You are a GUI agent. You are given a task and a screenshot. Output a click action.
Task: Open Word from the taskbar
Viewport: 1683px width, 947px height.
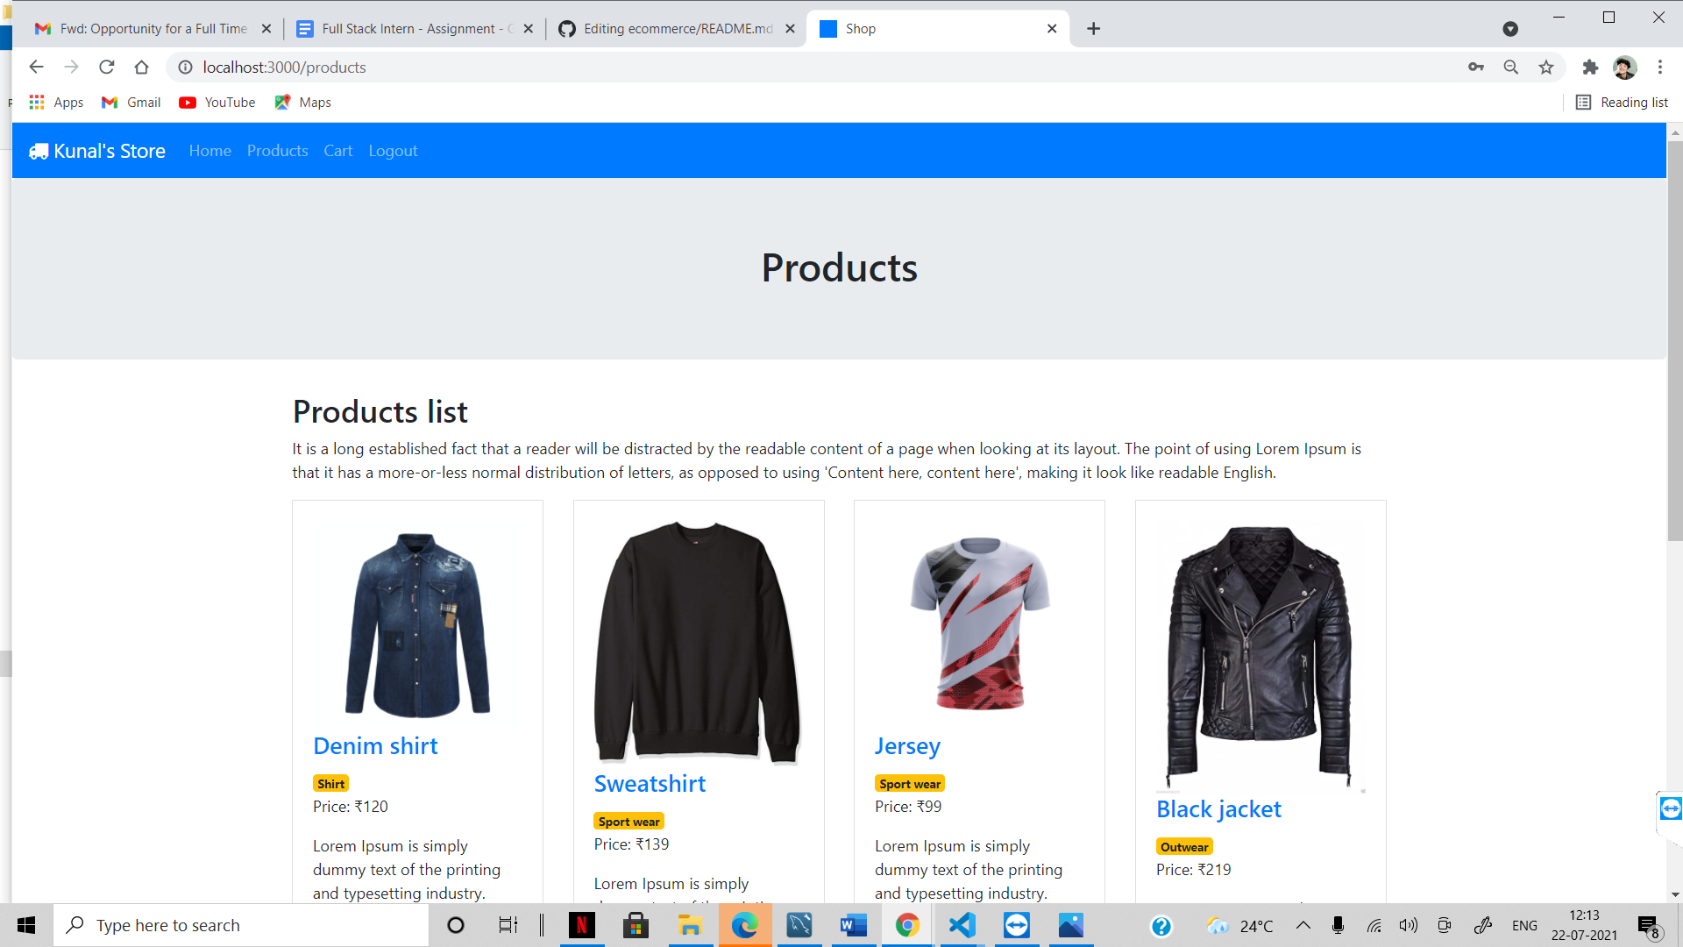coord(853,925)
